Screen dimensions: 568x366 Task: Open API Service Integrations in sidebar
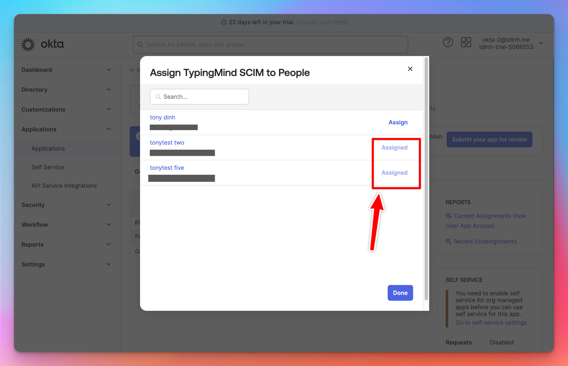pos(64,186)
